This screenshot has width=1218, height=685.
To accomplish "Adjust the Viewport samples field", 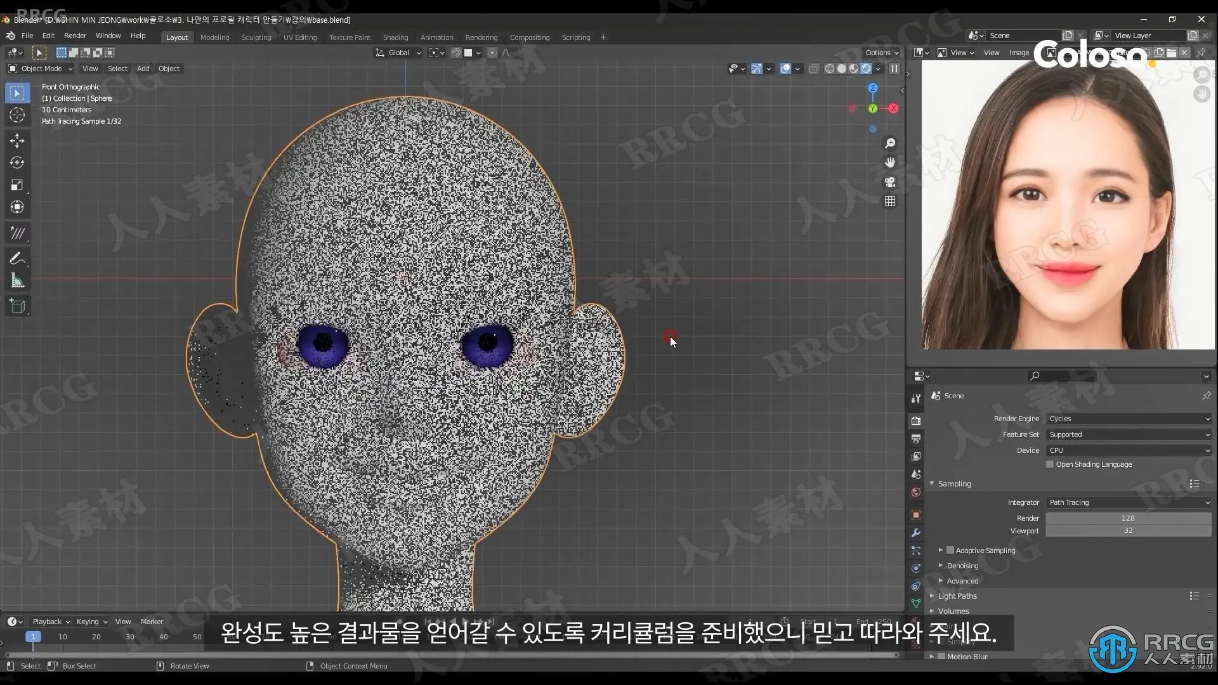I will 1128,530.
